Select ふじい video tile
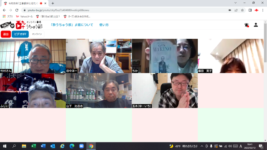This screenshot has width=267, height=150. coord(33,90)
